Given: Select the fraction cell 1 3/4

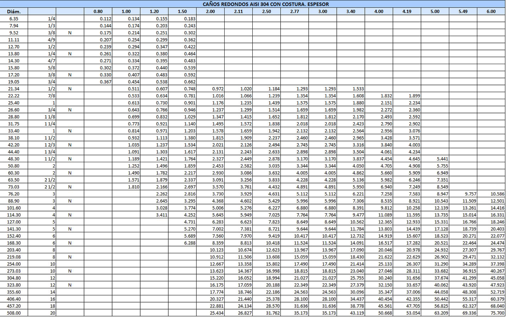Looking at the screenshot, I should point(50,152).
